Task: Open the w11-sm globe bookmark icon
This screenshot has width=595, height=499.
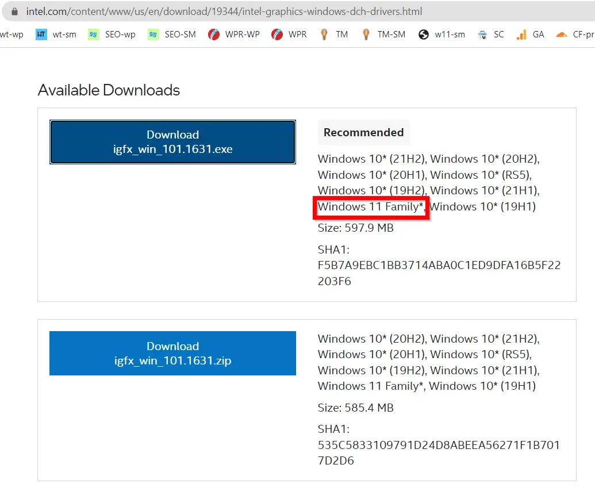Action: [x=424, y=34]
